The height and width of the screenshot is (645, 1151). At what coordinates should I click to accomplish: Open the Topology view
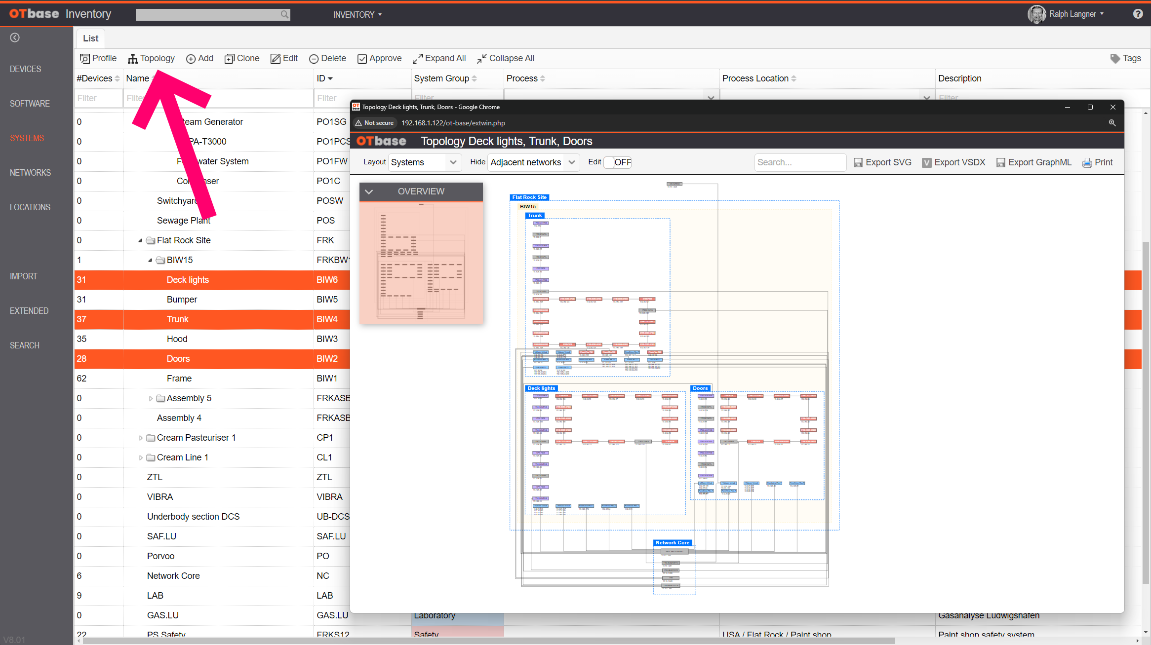151,58
